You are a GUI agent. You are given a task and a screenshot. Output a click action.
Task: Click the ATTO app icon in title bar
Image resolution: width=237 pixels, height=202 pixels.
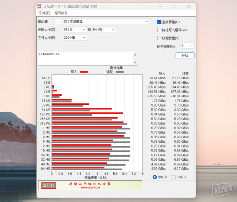39,6
